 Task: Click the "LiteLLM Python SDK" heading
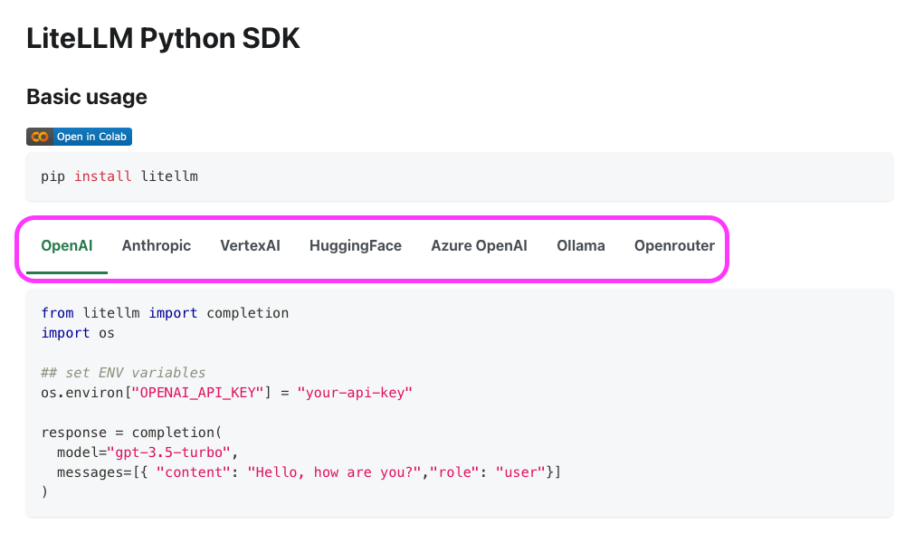163,39
